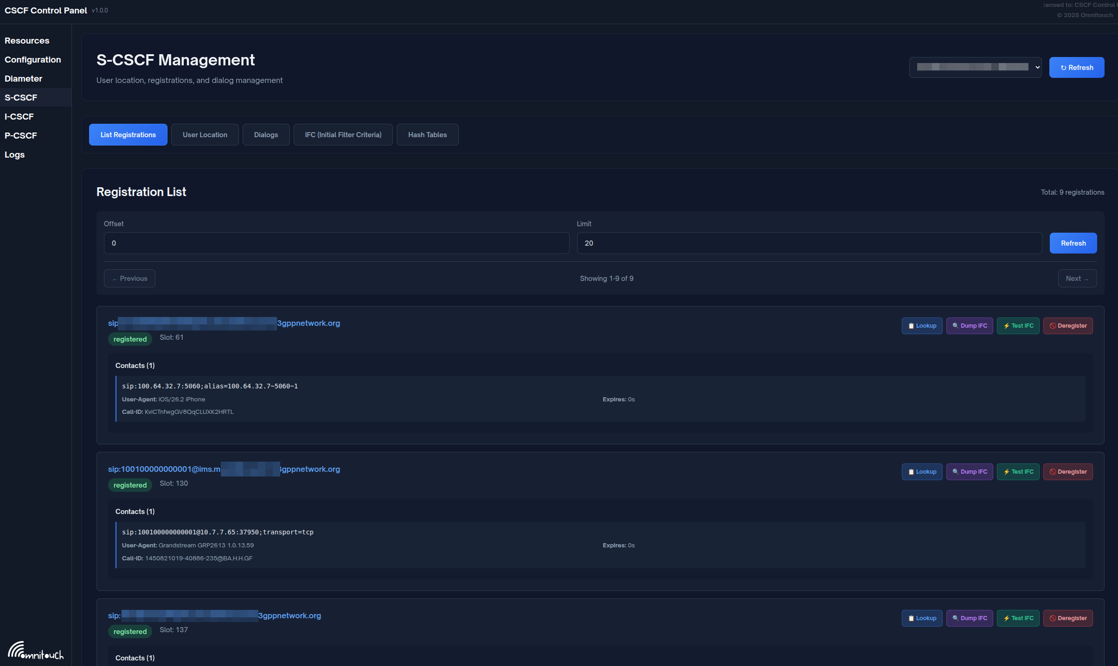Click Test IFC lightning button for Slot 61
The image size is (1118, 666).
(1018, 326)
